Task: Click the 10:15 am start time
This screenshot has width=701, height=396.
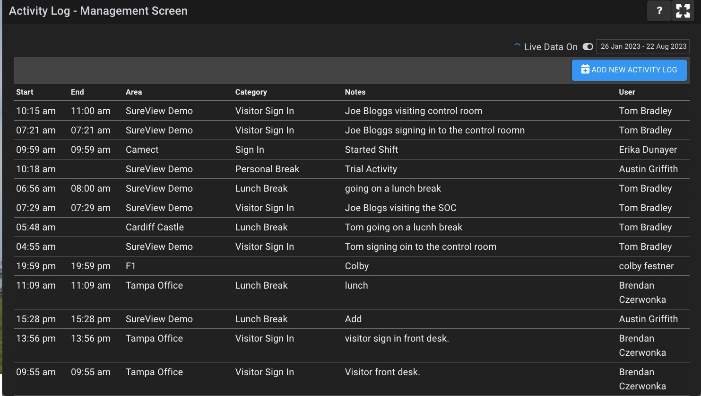Action: pos(36,111)
